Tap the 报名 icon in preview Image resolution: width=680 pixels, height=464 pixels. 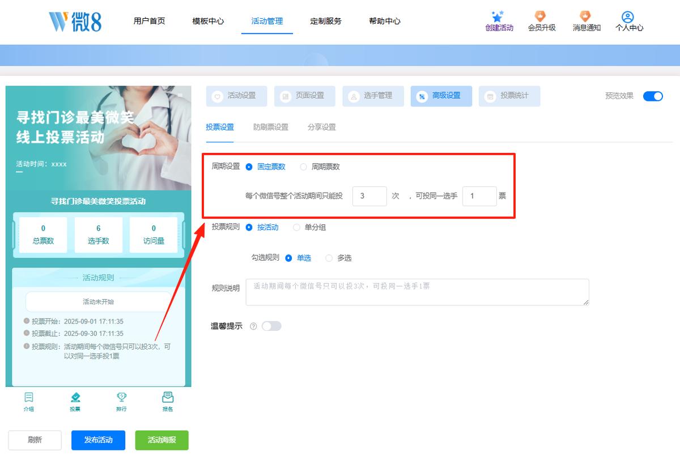[168, 397]
